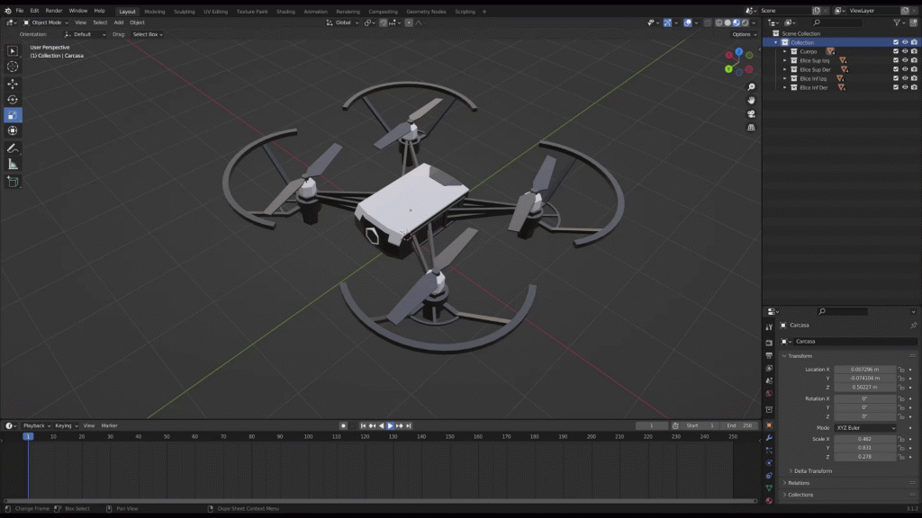Click the viewport Options button
The width and height of the screenshot is (922, 518).
(x=742, y=34)
